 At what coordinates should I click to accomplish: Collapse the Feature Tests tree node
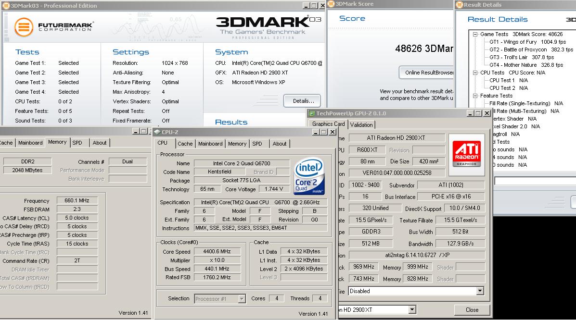click(475, 96)
